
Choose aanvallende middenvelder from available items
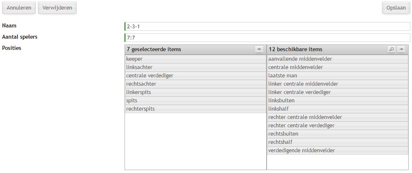coord(337,59)
